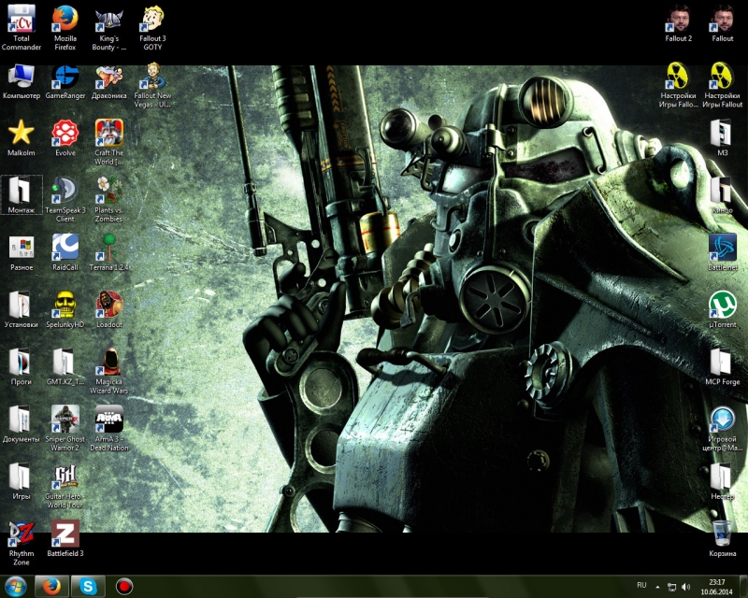Select the Magicka Wizard Wars shortcut
Screen dimensions: 748x598
pyautogui.click(x=109, y=371)
